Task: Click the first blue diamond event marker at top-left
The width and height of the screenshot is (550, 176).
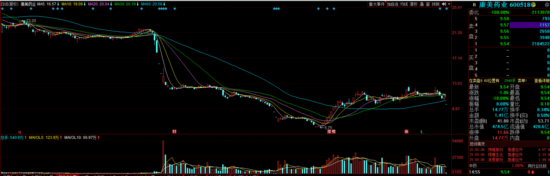Action: pos(2,9)
